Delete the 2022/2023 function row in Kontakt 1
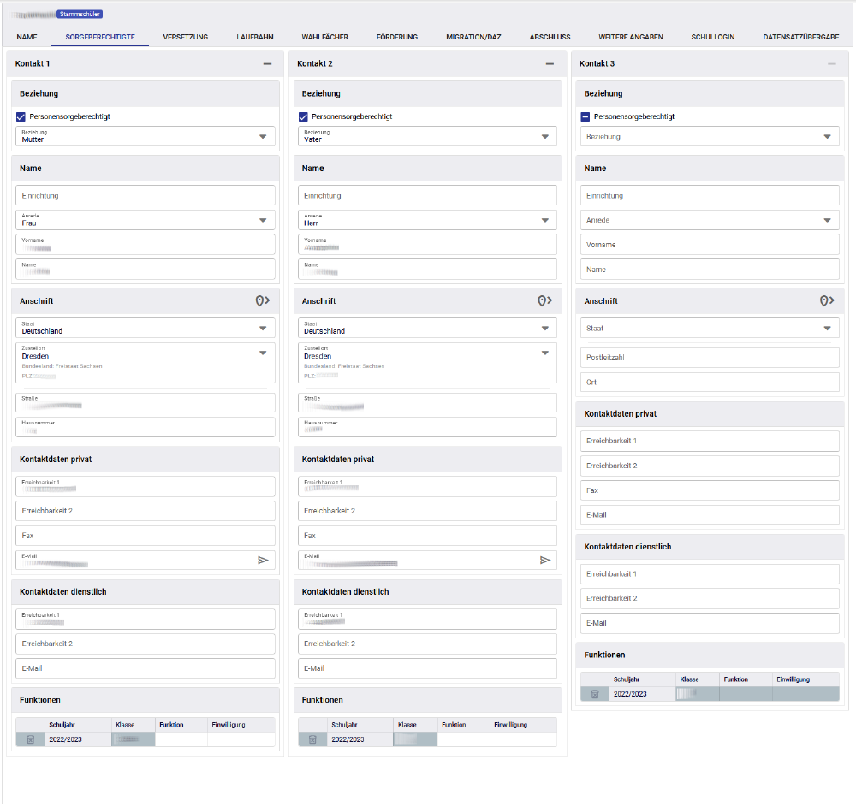The width and height of the screenshot is (856, 807). pos(30,739)
